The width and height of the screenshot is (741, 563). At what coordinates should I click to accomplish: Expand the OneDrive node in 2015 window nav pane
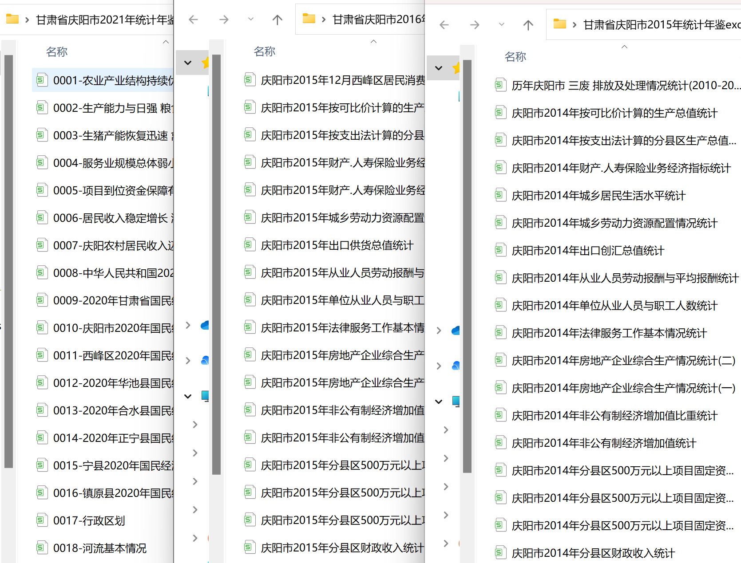point(439,331)
